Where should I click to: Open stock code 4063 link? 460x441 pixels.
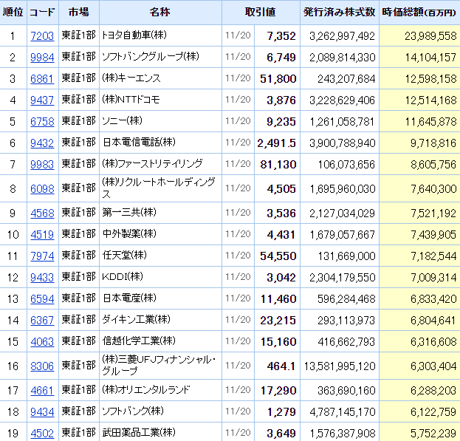[x=42, y=341]
